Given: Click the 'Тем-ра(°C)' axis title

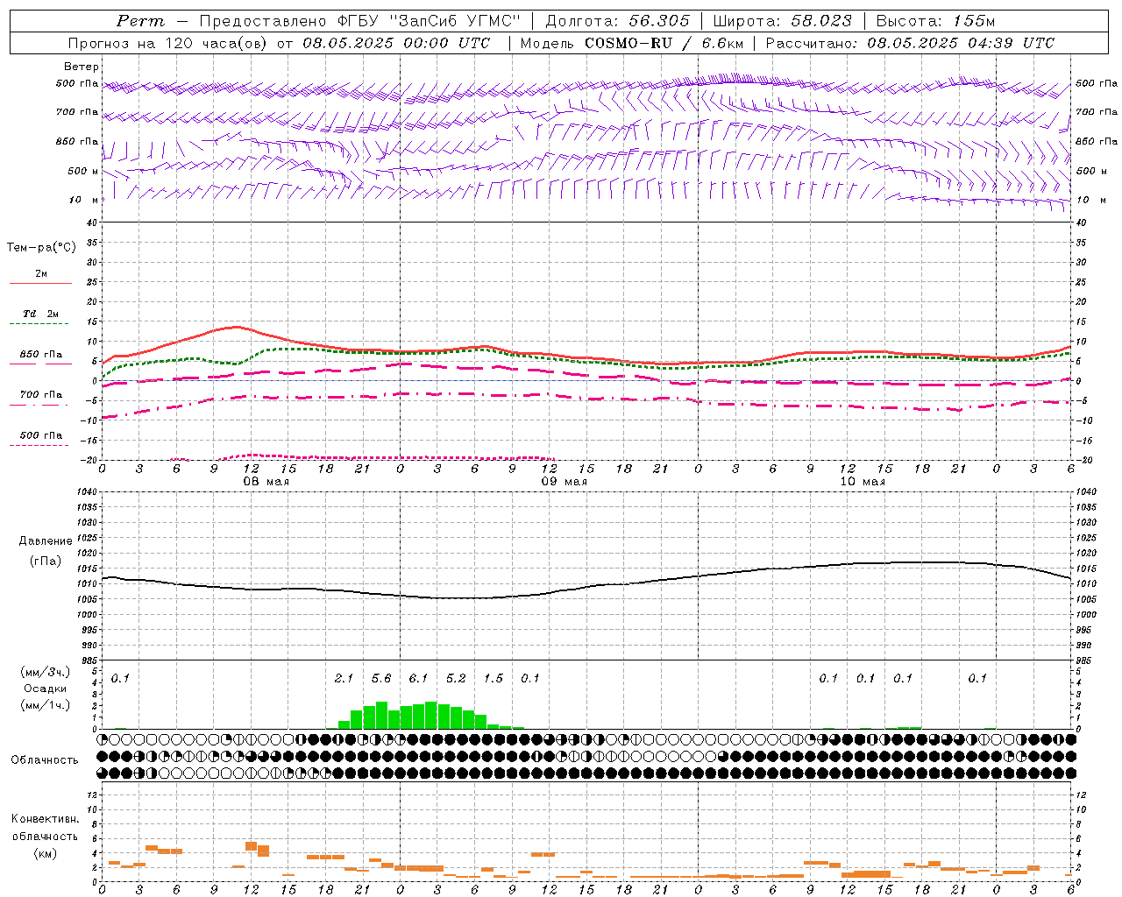Looking at the screenshot, I should tap(41, 248).
